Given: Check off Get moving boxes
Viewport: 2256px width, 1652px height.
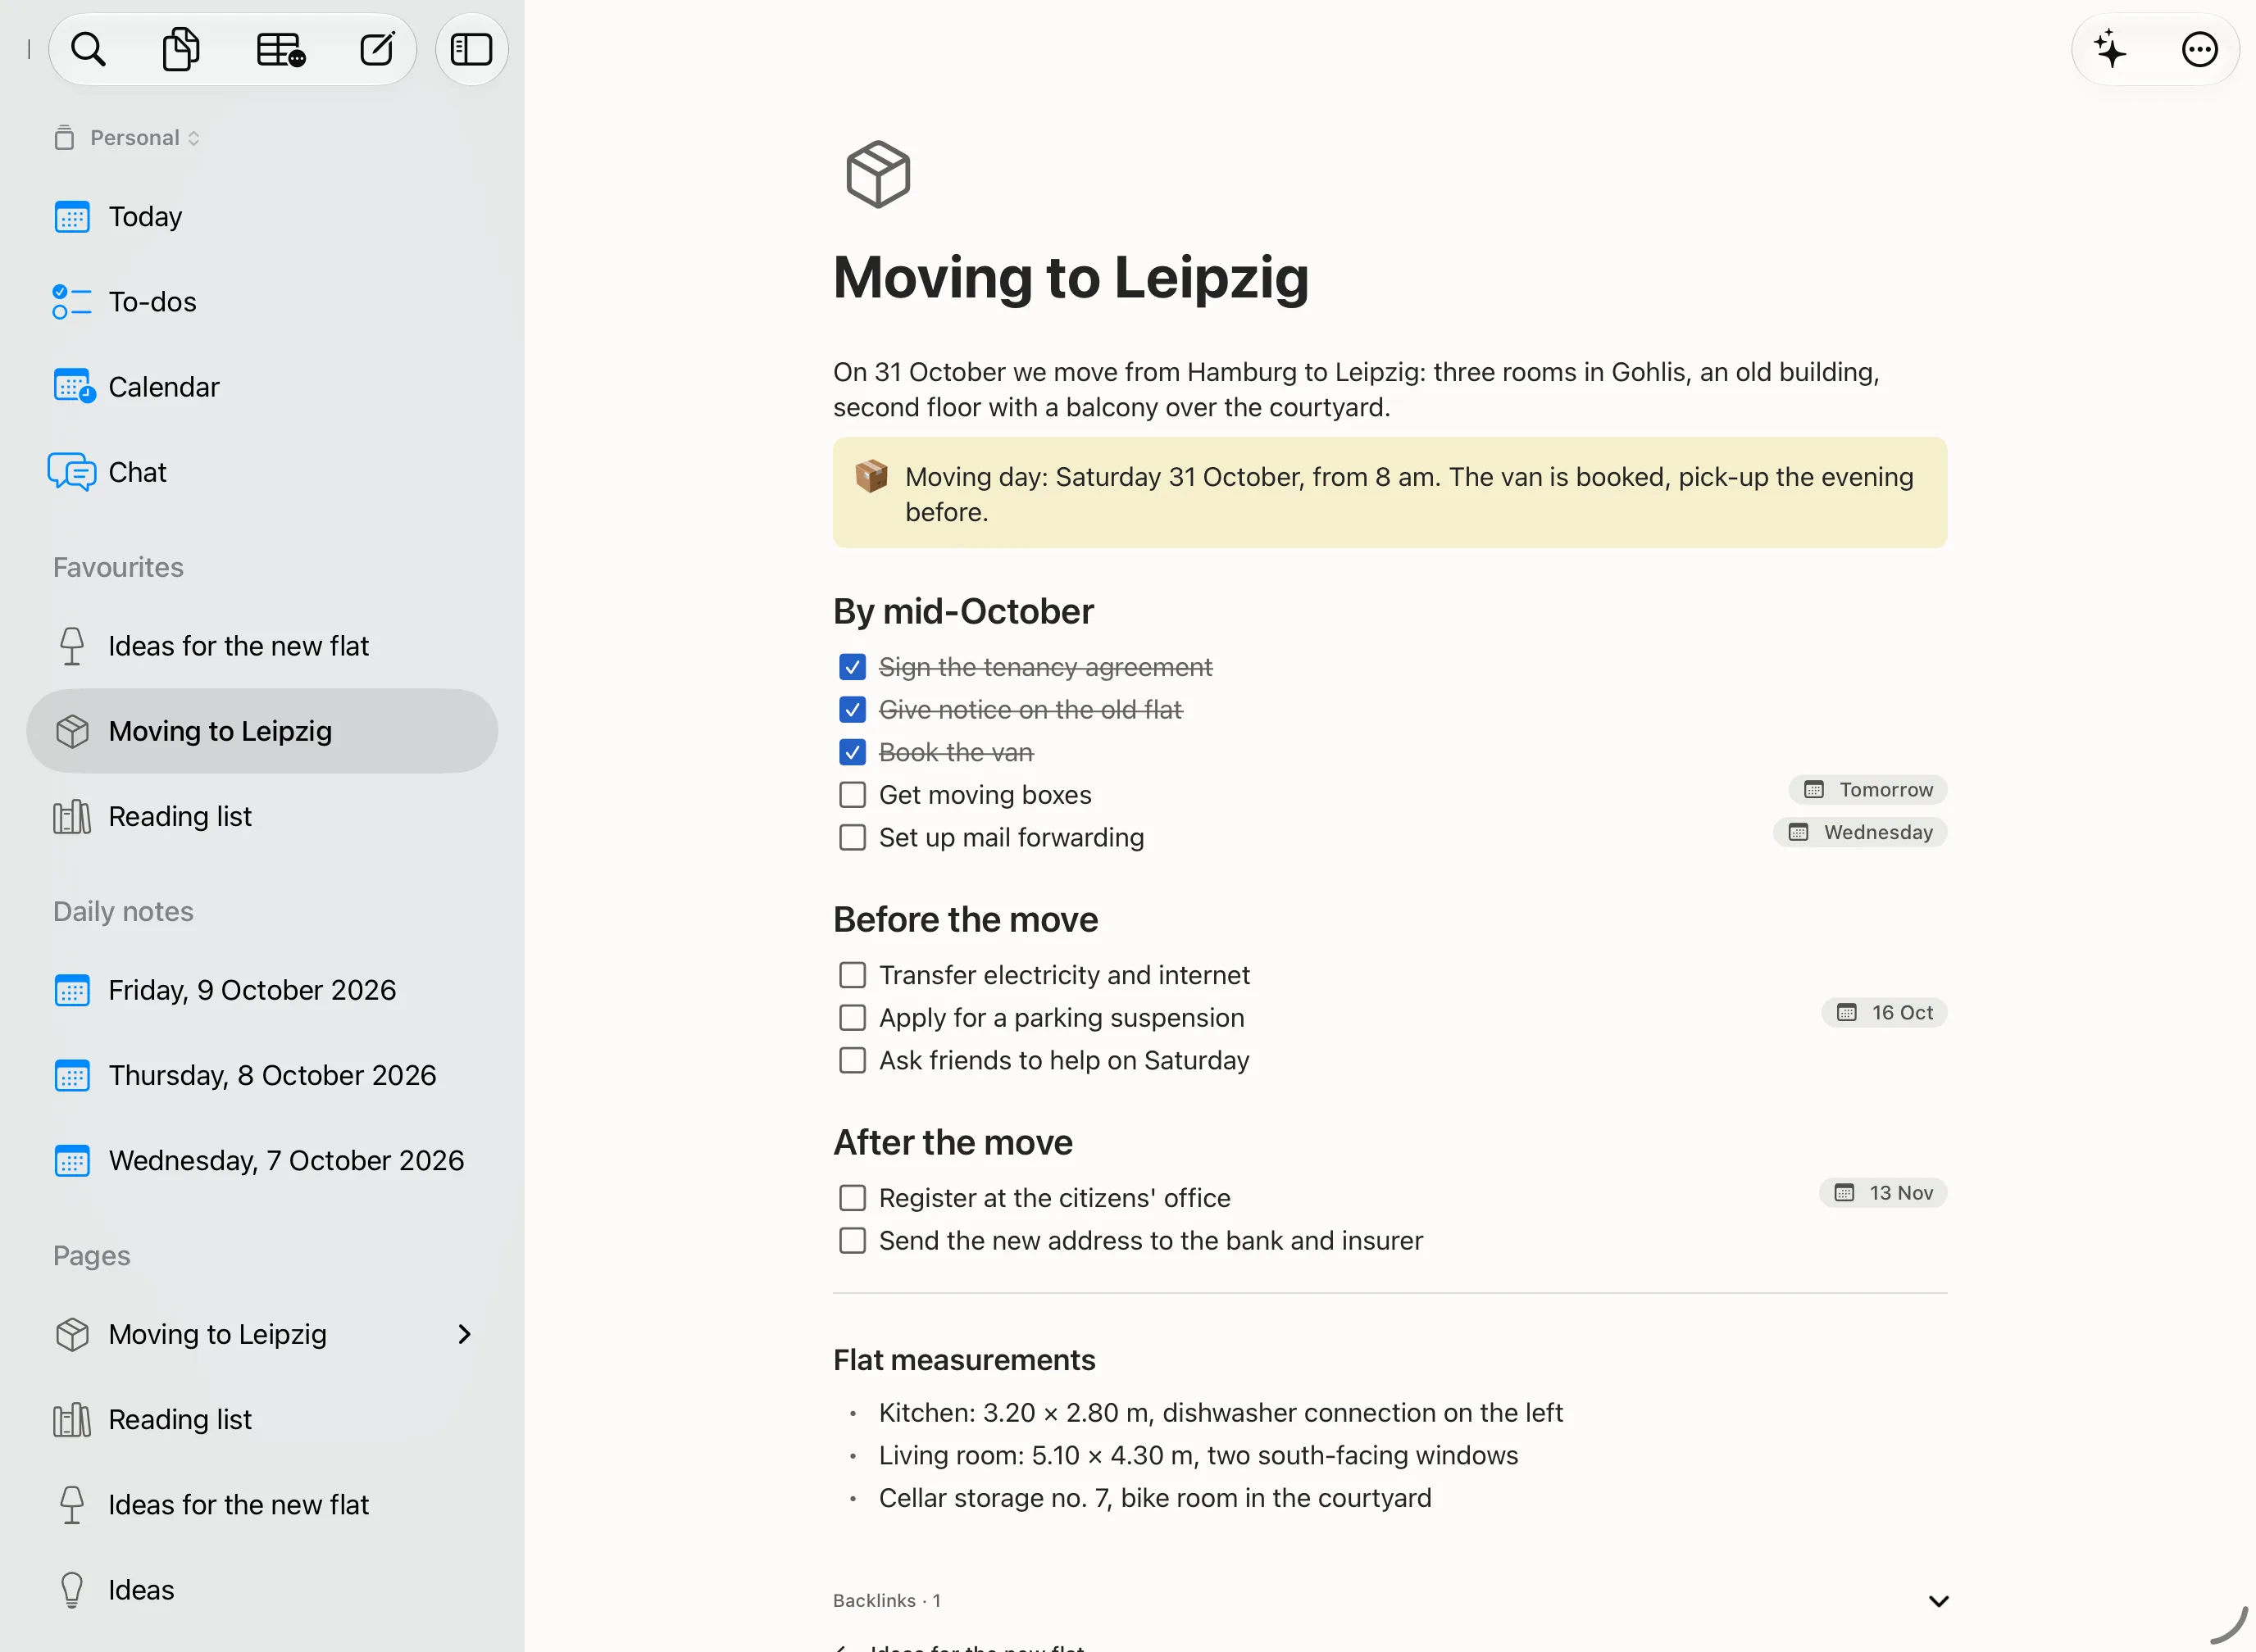Looking at the screenshot, I should tap(853, 794).
